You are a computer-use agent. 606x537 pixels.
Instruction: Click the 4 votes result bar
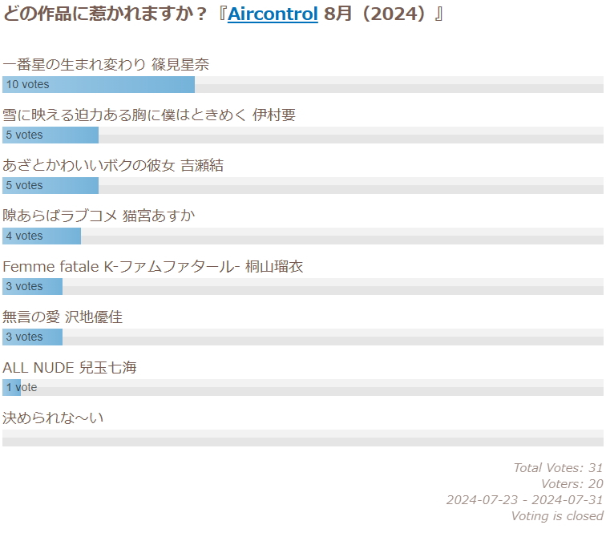42,236
